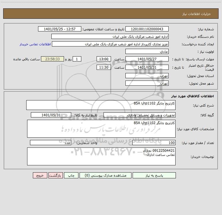Click the quantity field showing 100
Screen dimensions: 222x215
[154, 143]
